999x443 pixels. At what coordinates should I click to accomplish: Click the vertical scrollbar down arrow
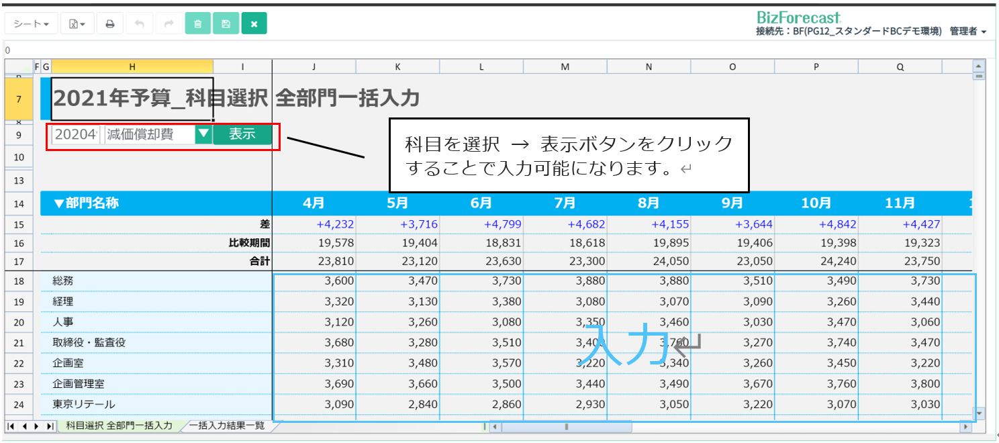(979, 413)
